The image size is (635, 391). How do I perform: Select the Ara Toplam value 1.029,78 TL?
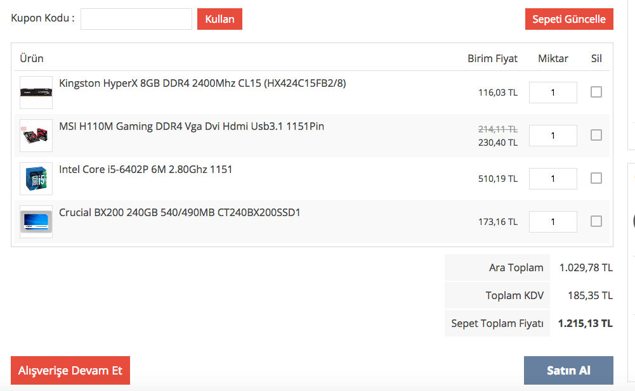pos(586,267)
